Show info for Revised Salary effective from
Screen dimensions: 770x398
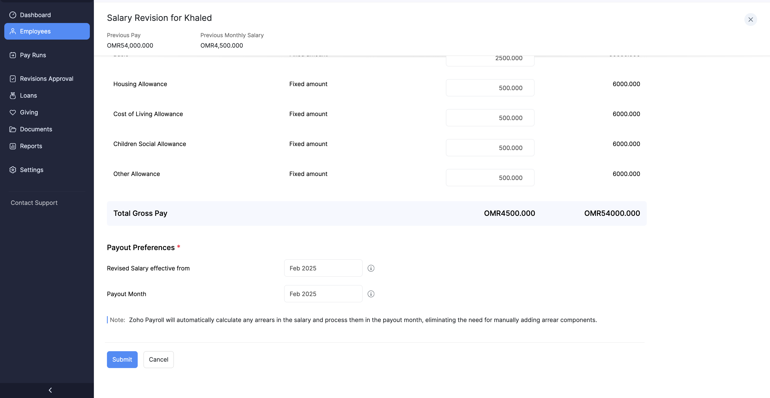pyautogui.click(x=371, y=268)
